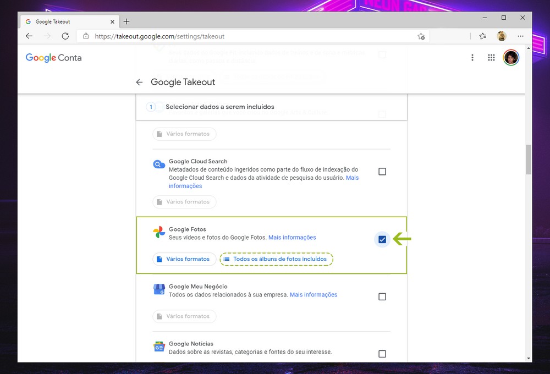550x374 pixels.
Task: Click the address bar URL field
Action: tap(248, 36)
